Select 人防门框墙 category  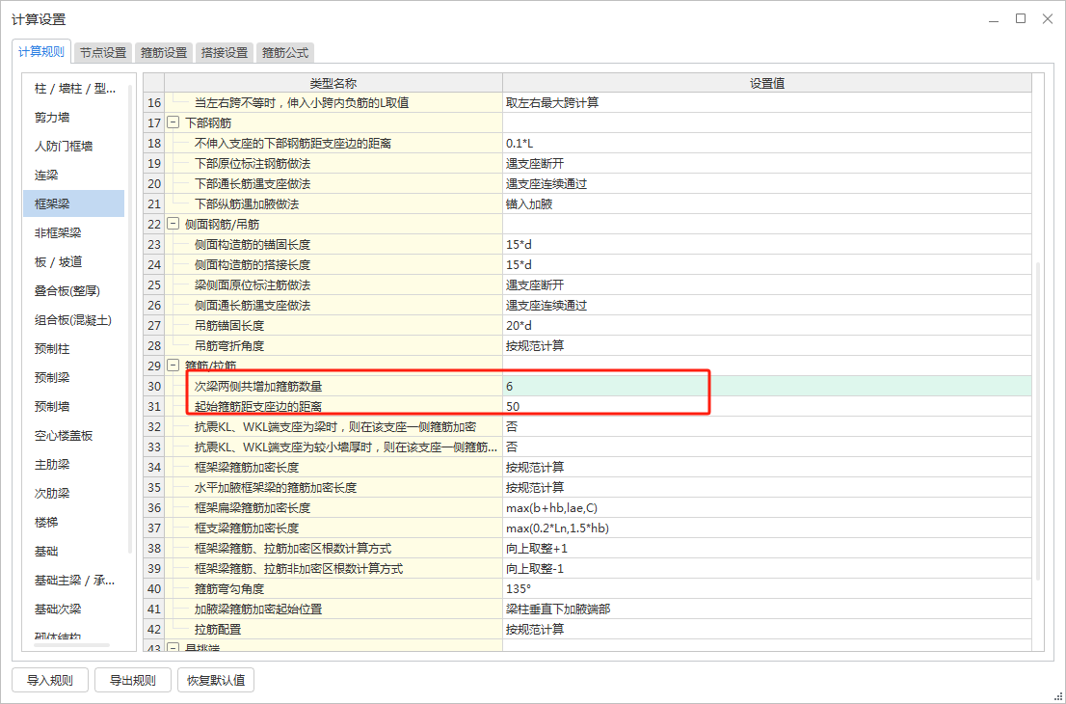point(73,147)
